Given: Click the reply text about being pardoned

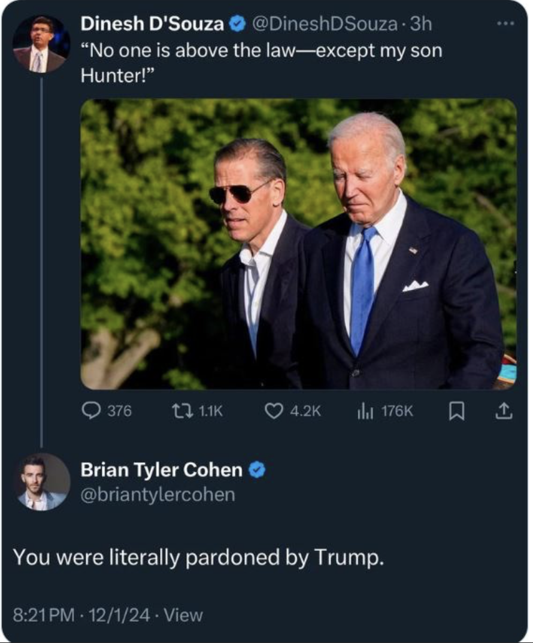Looking at the screenshot, I should pyautogui.click(x=197, y=557).
